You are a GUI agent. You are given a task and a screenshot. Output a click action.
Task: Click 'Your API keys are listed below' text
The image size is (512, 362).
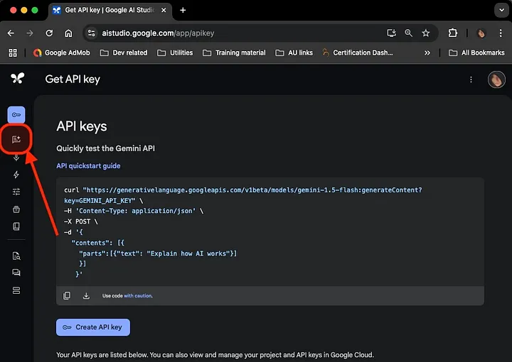(215, 355)
